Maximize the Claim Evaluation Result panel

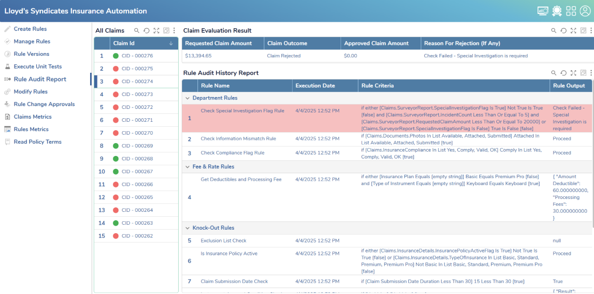[x=573, y=31]
